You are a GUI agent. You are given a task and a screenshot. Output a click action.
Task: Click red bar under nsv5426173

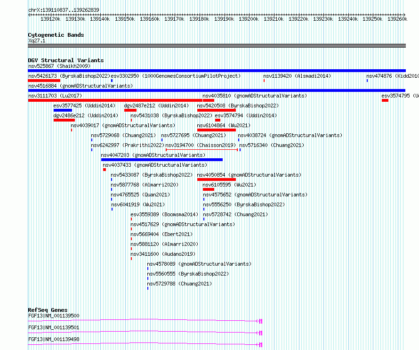point(44,81)
